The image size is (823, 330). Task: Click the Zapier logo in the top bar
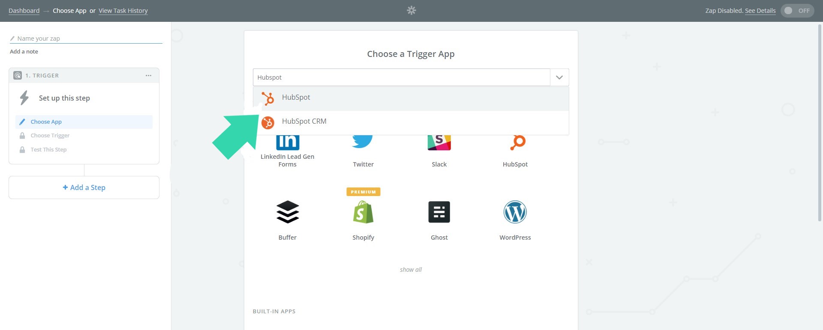coord(411,10)
